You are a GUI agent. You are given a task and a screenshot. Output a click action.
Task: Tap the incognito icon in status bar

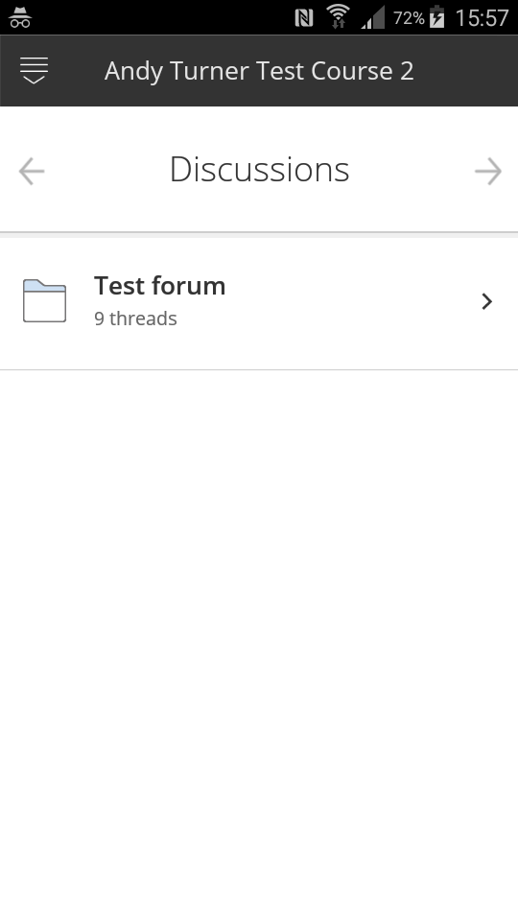click(x=20, y=17)
